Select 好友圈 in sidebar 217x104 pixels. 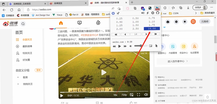coord(26,60)
